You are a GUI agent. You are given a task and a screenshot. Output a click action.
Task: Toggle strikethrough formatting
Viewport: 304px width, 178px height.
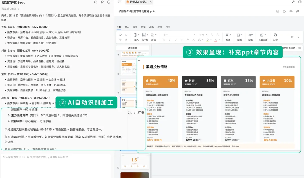(x=182, y=40)
